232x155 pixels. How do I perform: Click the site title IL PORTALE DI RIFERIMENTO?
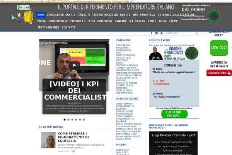coord(116,7)
